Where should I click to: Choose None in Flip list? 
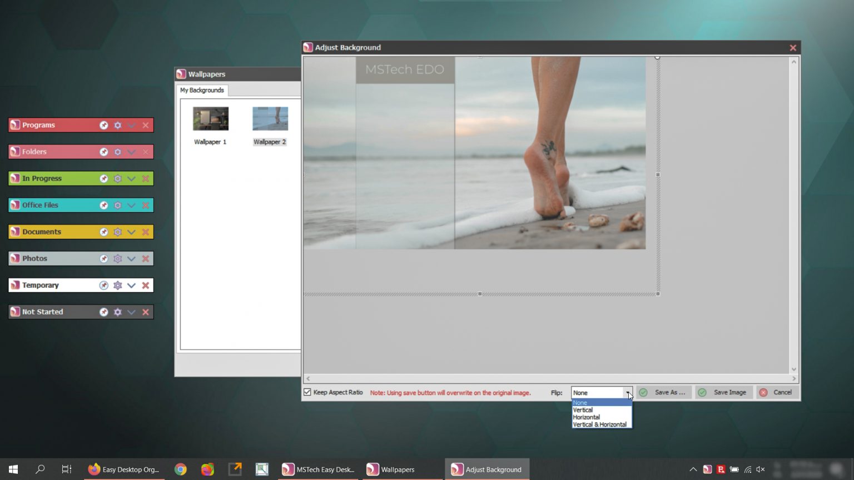pyautogui.click(x=602, y=403)
